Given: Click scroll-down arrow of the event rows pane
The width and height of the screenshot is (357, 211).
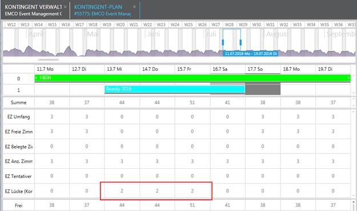Looking at the screenshot, I should (354, 93).
